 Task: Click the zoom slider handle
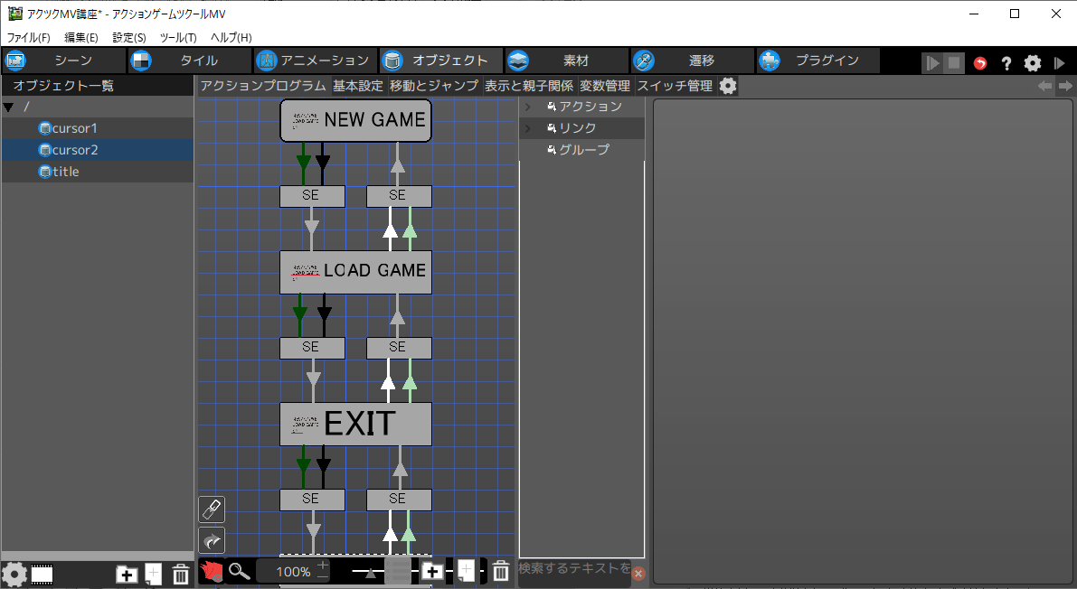tap(372, 571)
